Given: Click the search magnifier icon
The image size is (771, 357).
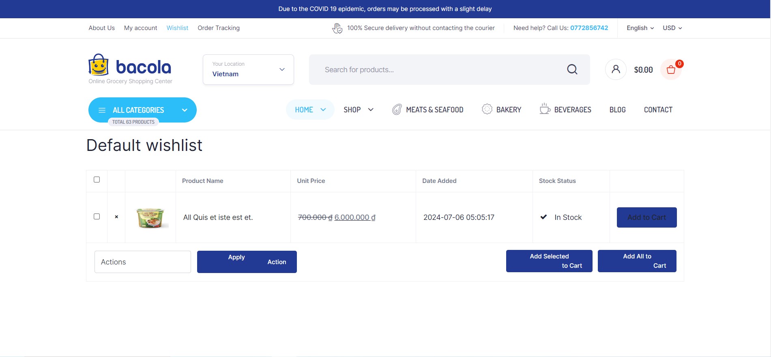Looking at the screenshot, I should (572, 70).
